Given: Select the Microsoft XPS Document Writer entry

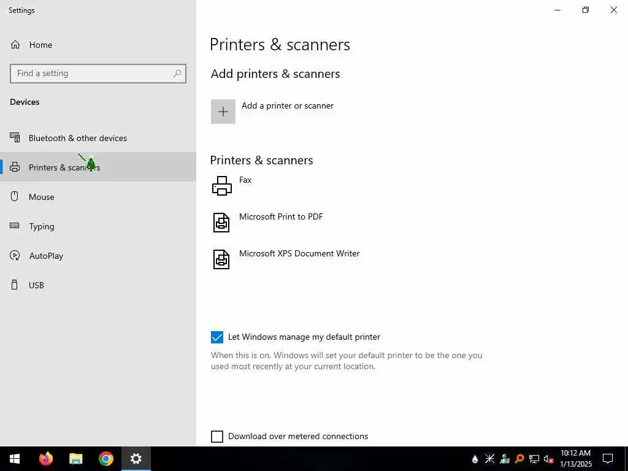Looking at the screenshot, I should [299, 253].
